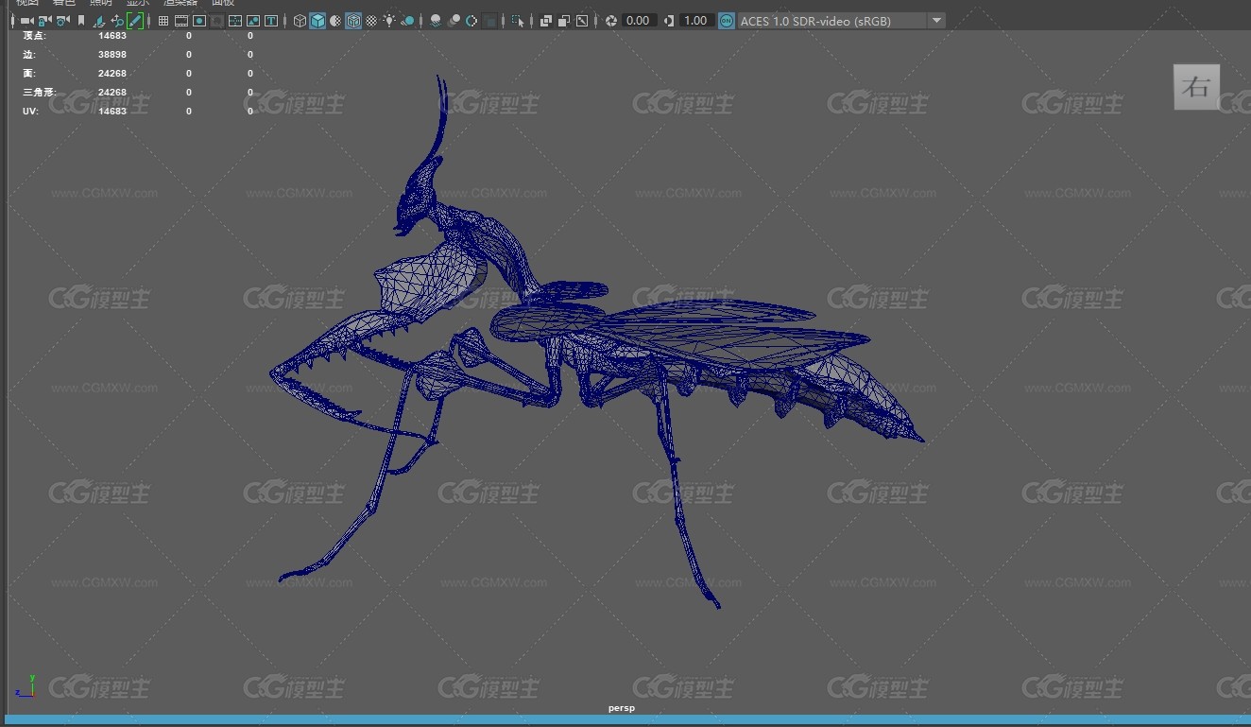Click the Isolate Select icon

pyautogui.click(x=518, y=20)
